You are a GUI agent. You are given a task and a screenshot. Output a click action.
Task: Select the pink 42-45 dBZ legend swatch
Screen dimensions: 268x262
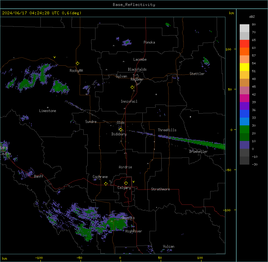[244, 91]
